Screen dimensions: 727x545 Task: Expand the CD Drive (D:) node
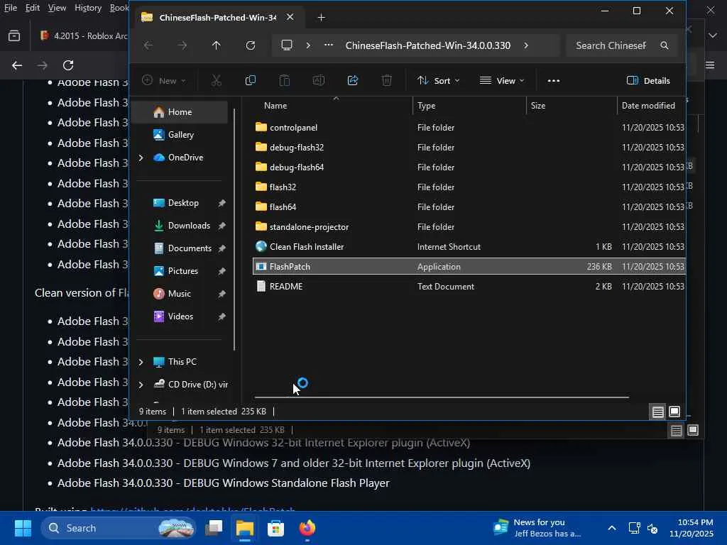(141, 385)
